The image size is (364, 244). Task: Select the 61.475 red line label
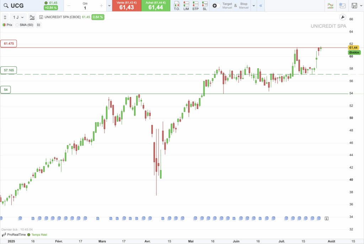click(9, 44)
